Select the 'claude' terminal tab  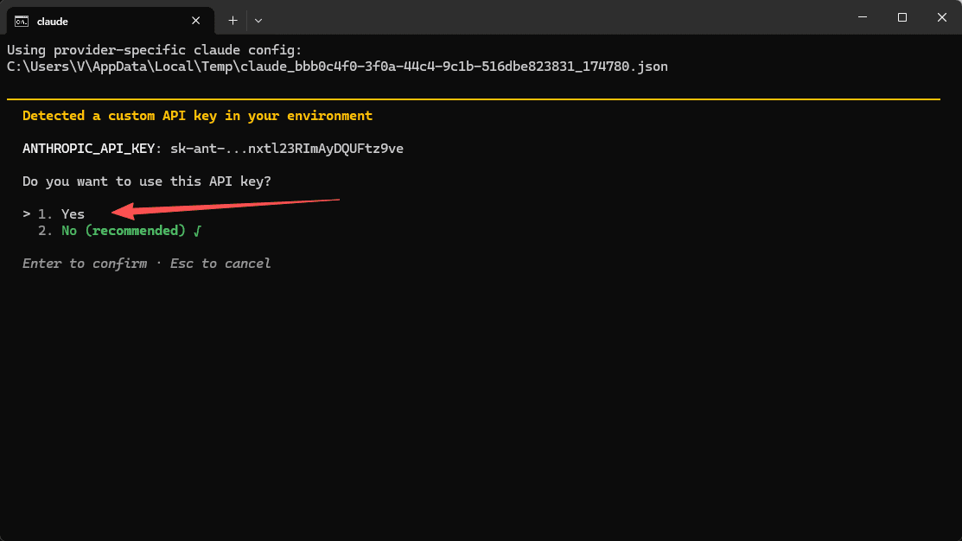click(x=110, y=21)
